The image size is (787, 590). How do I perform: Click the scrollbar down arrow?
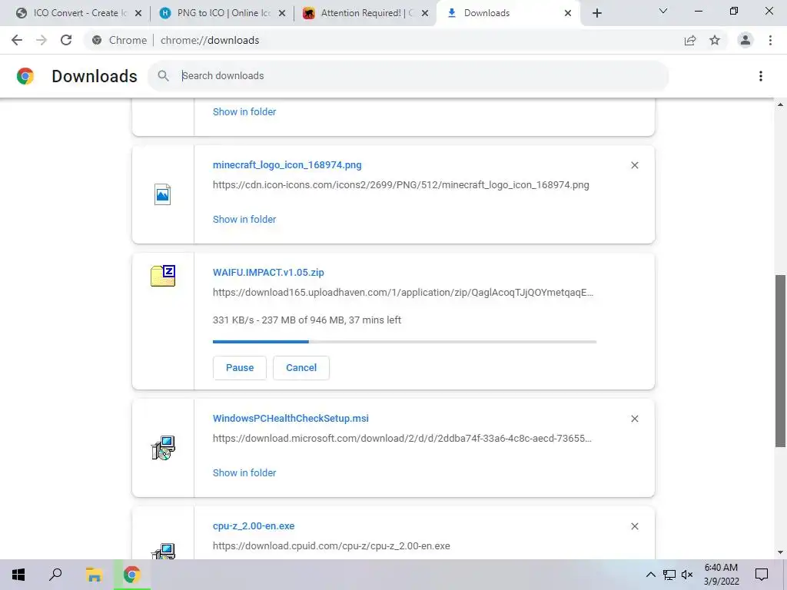pos(780,552)
